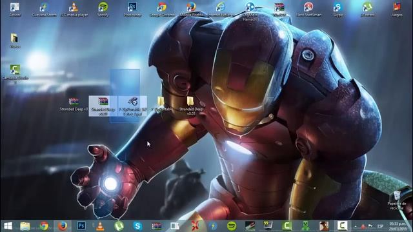
Task: Open uTorrent from the taskbar
Action: [119, 226]
